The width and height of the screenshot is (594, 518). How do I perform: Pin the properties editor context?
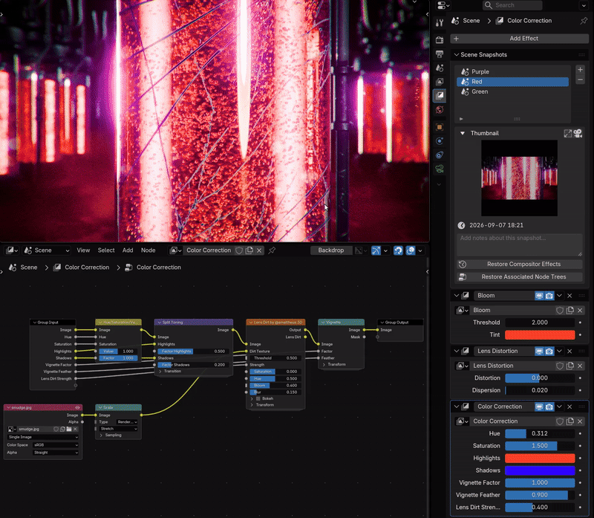(584, 21)
